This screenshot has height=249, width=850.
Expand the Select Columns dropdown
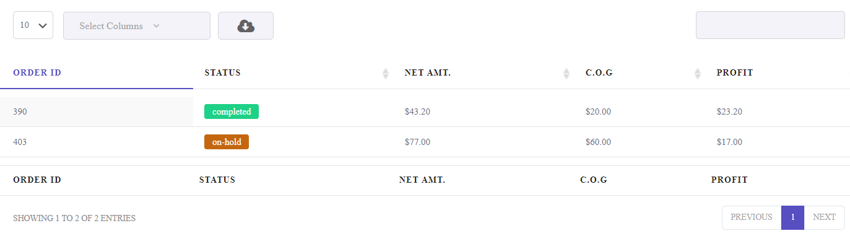137,25
